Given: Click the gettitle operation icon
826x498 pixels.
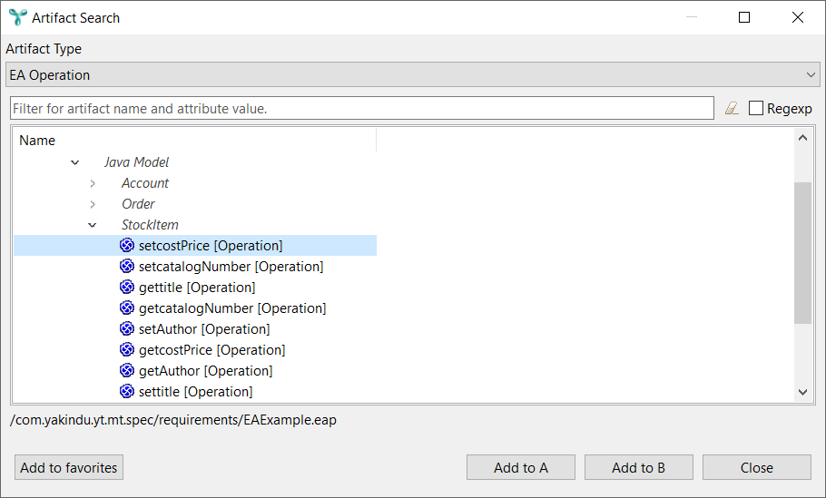Looking at the screenshot, I should tap(127, 288).
